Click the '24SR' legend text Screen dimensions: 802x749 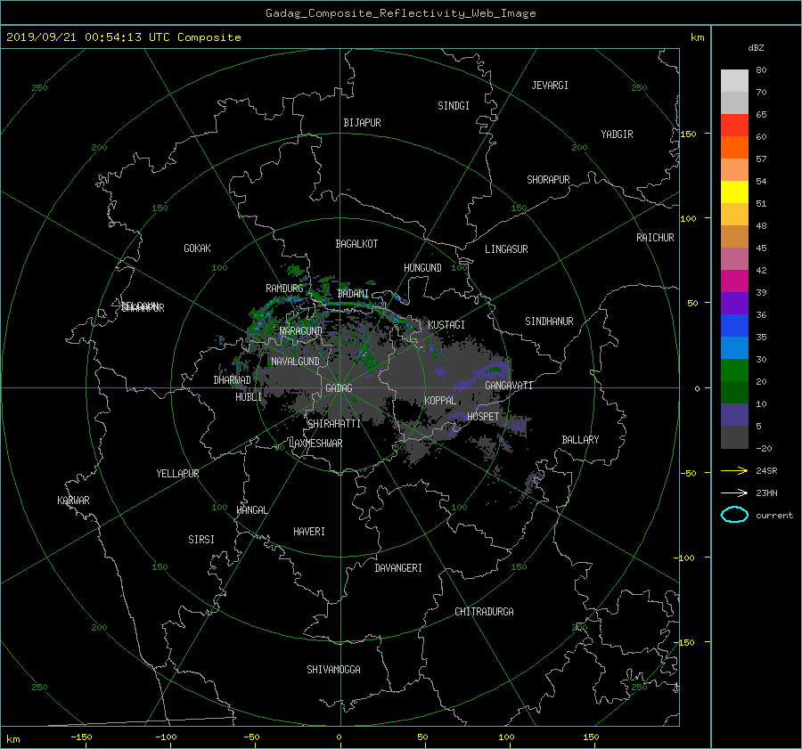[x=766, y=470]
